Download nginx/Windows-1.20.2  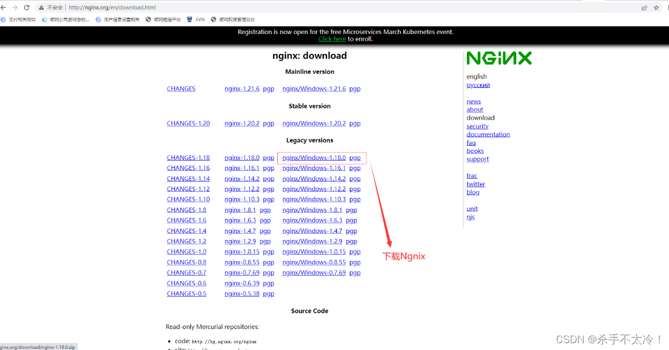[314, 123]
